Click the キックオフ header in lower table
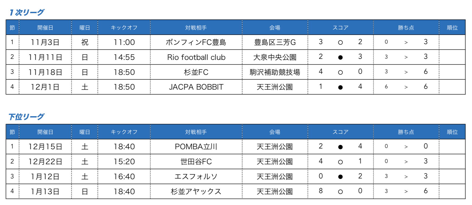This screenshot has height=205, width=472. pyautogui.click(x=124, y=132)
